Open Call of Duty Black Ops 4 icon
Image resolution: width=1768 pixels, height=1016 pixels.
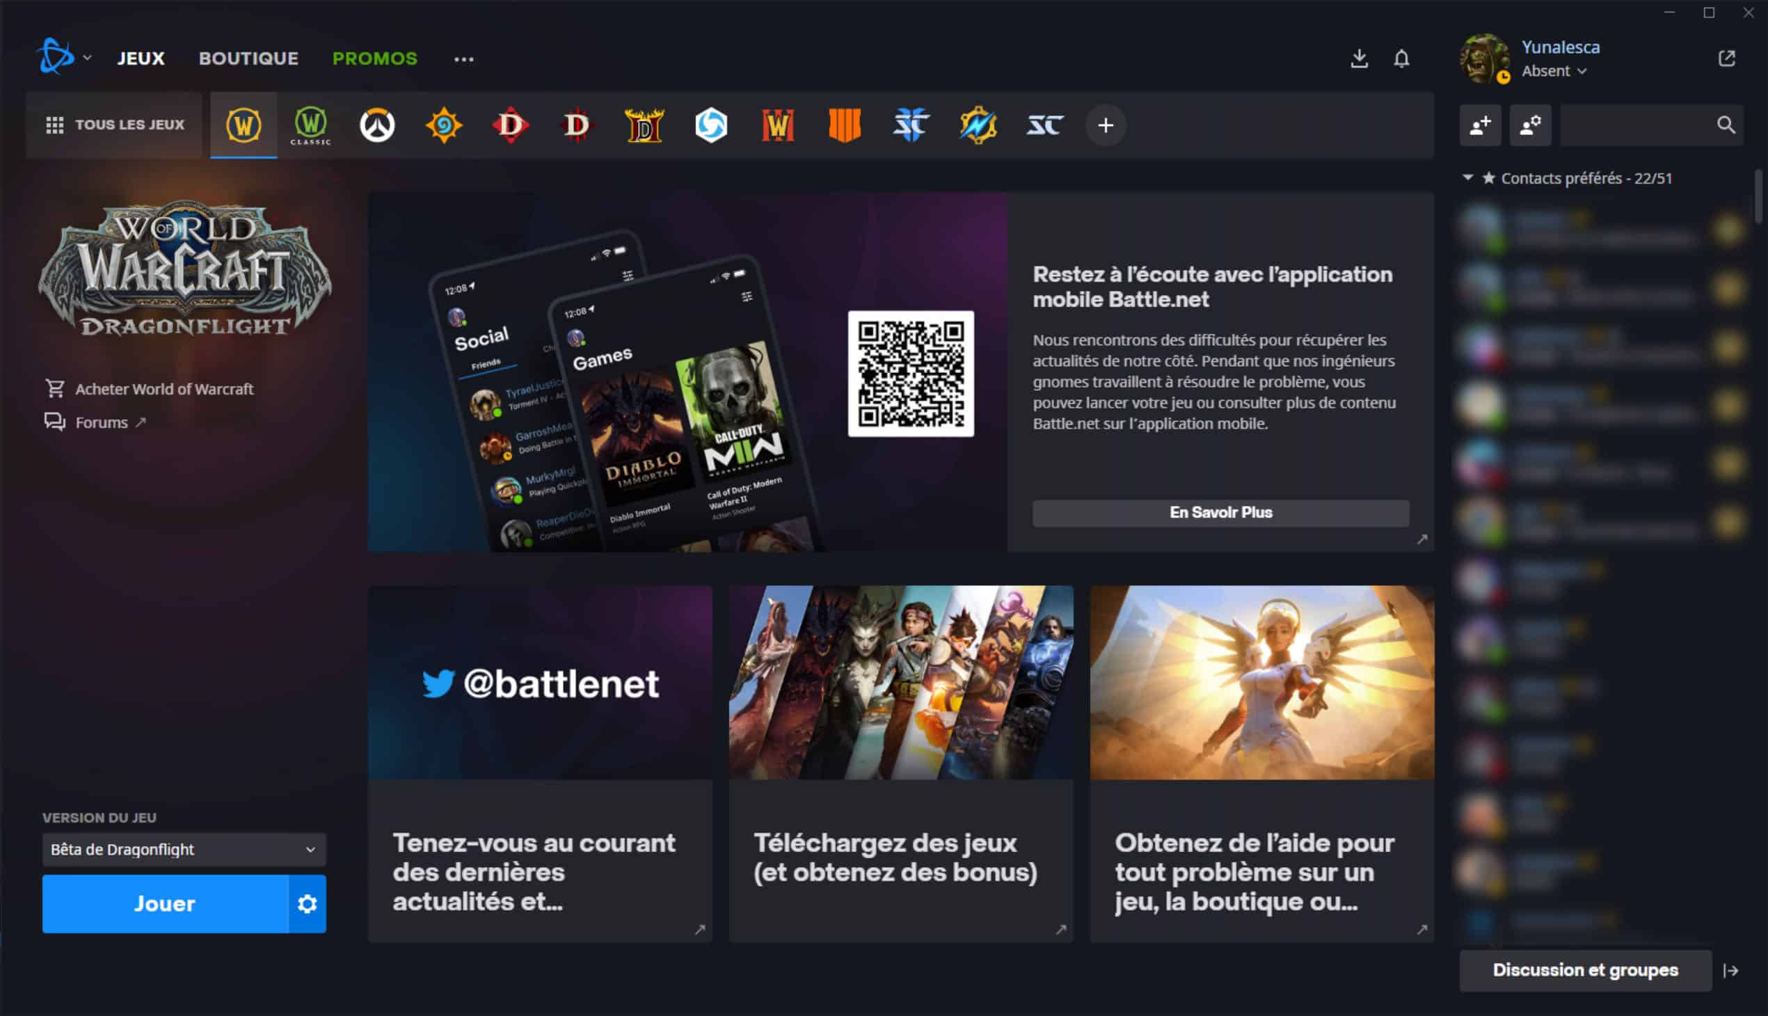844,125
